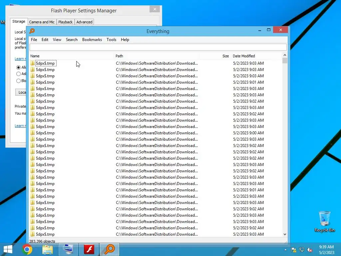
Task: Open Learn more link below Private browsing text
Action: [x=20, y=126]
